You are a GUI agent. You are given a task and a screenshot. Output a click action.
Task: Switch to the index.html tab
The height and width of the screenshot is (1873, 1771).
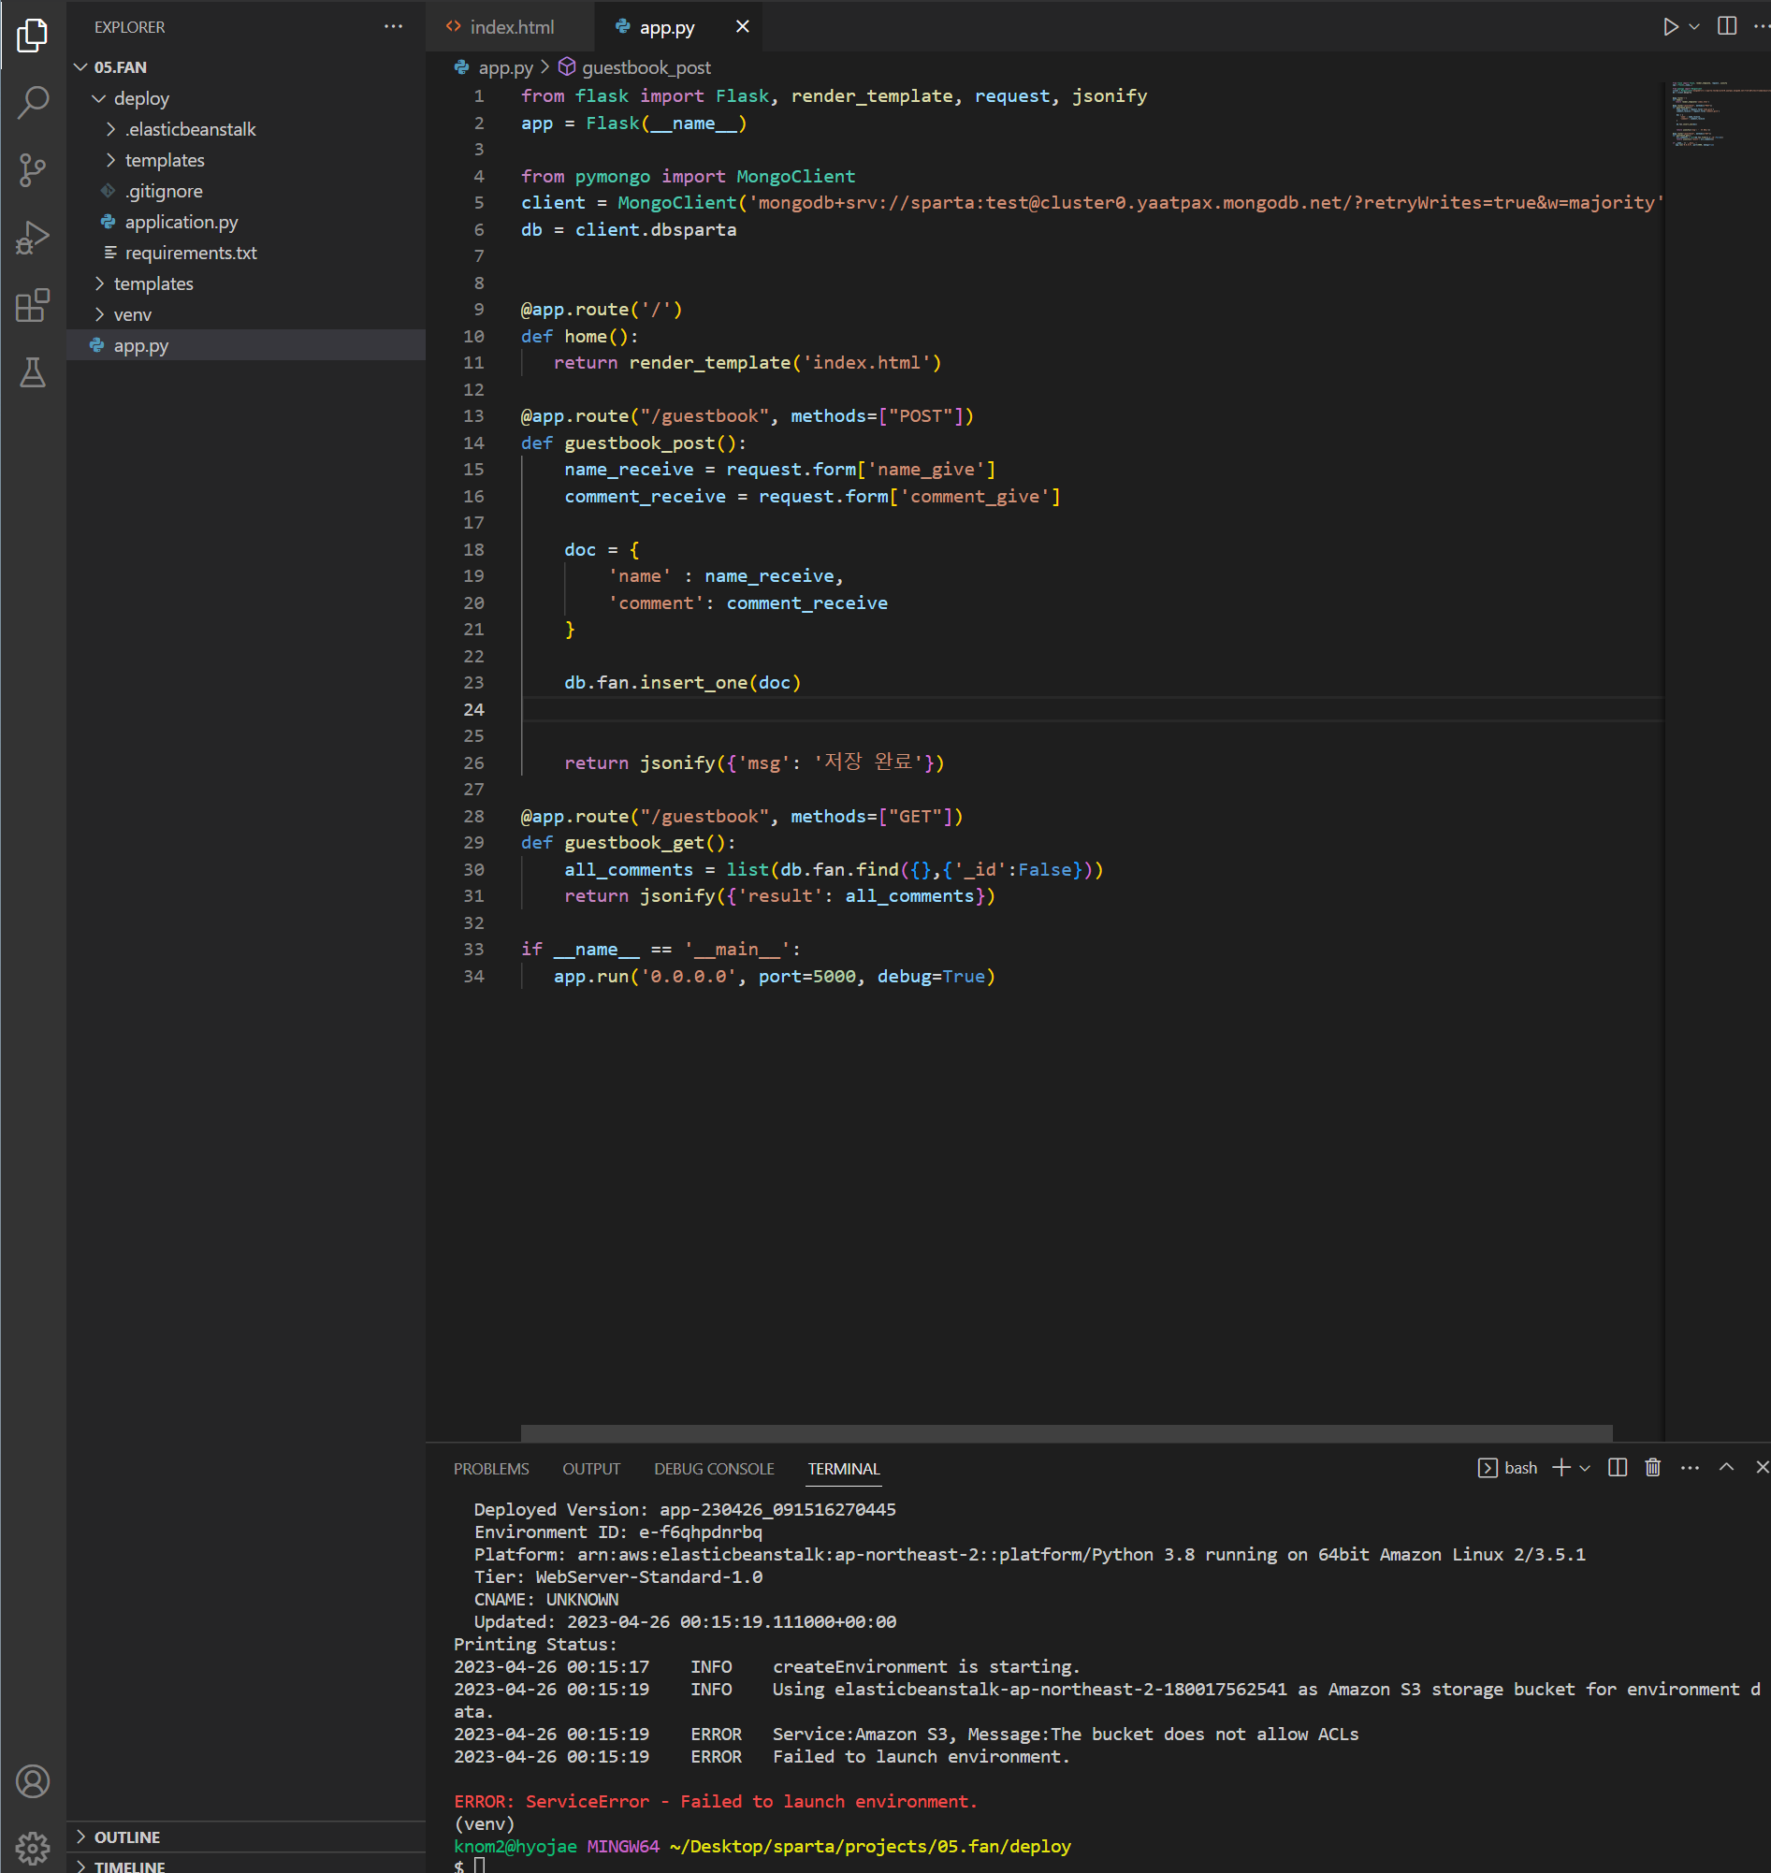click(511, 26)
